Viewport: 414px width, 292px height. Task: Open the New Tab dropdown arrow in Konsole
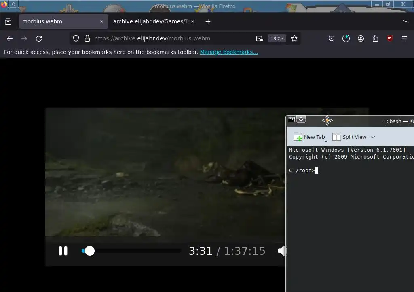coord(326,142)
